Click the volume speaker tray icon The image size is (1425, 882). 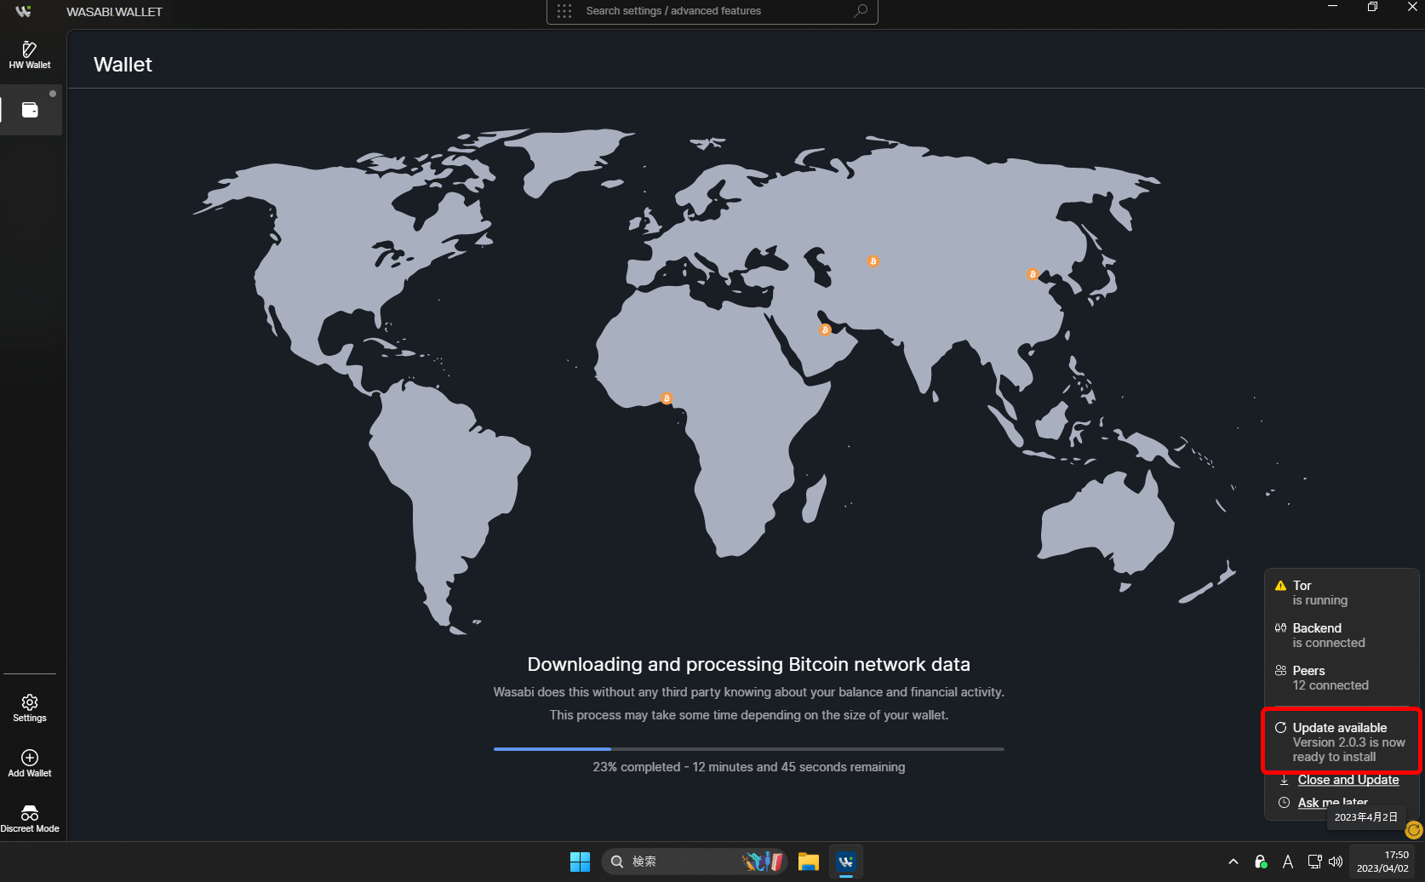(x=1336, y=862)
